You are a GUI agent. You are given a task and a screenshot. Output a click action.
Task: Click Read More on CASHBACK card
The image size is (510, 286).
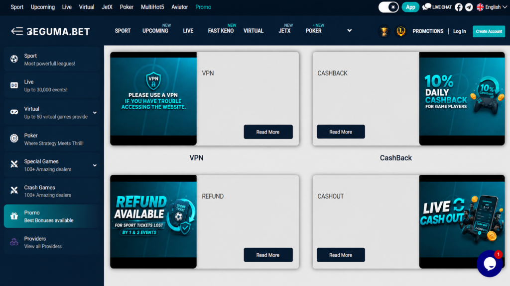(341, 132)
